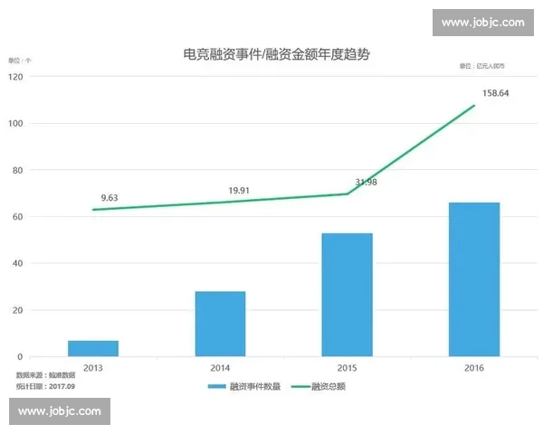Click the chart title 电竞融资事件/融资金额年度趋势

[x=276, y=54]
